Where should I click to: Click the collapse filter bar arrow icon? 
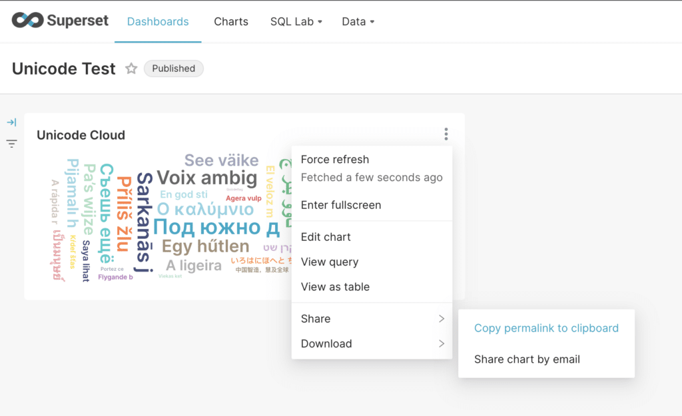tap(11, 122)
